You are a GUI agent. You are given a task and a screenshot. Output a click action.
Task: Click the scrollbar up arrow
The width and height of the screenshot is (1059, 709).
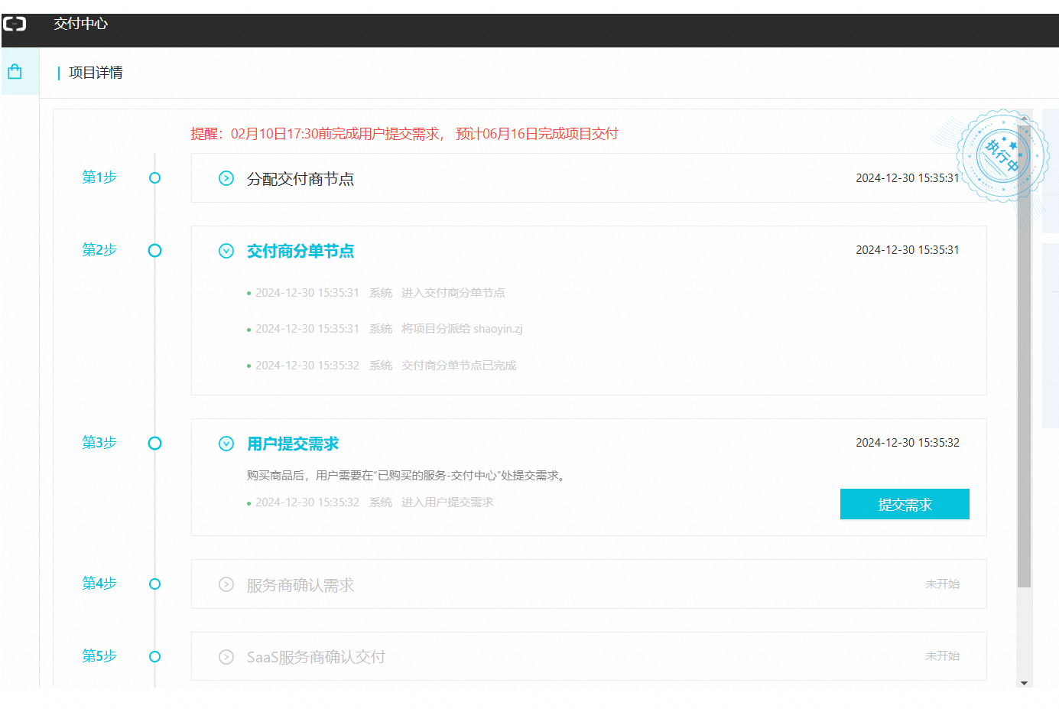[1024, 119]
